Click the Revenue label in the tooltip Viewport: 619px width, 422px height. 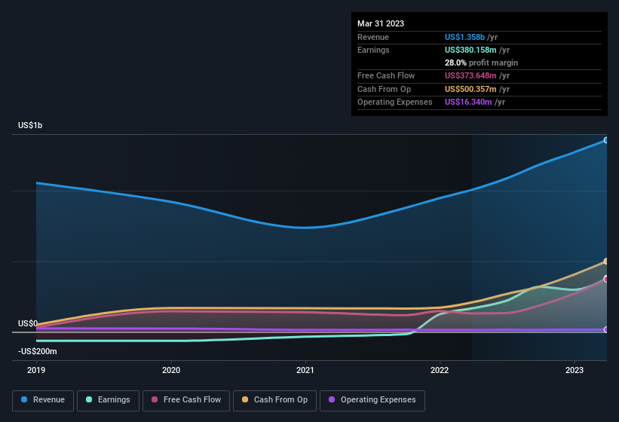373,37
